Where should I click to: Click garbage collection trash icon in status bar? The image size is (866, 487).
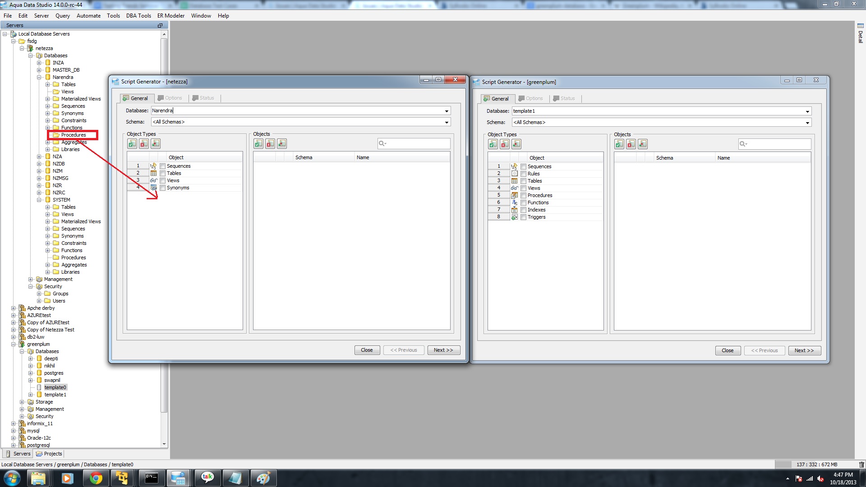point(861,464)
